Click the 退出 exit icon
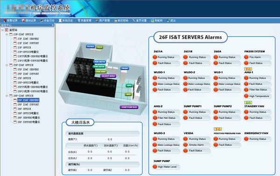 point(168,21)
